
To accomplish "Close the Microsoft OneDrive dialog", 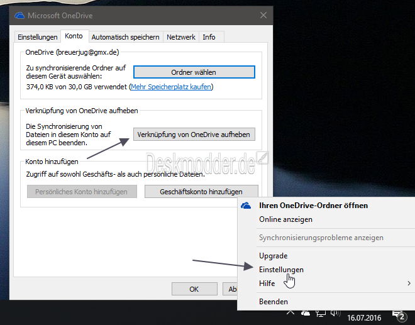I will click(x=263, y=15).
